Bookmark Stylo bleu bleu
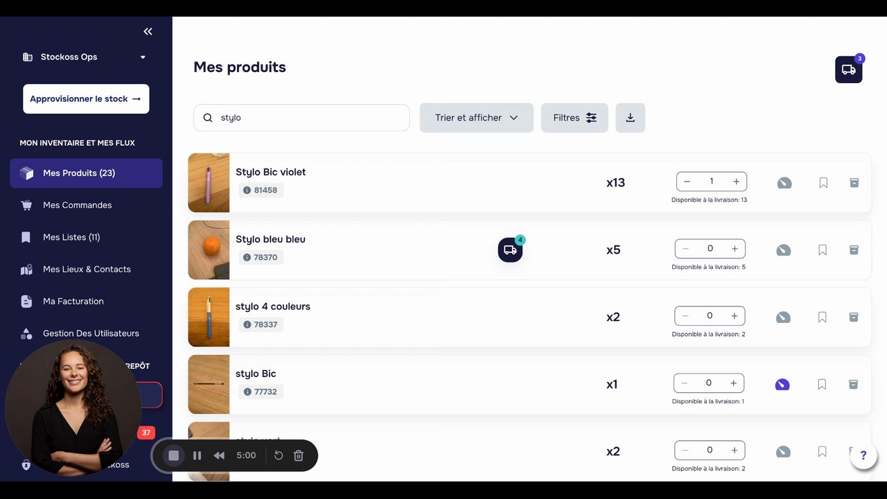 click(x=823, y=250)
